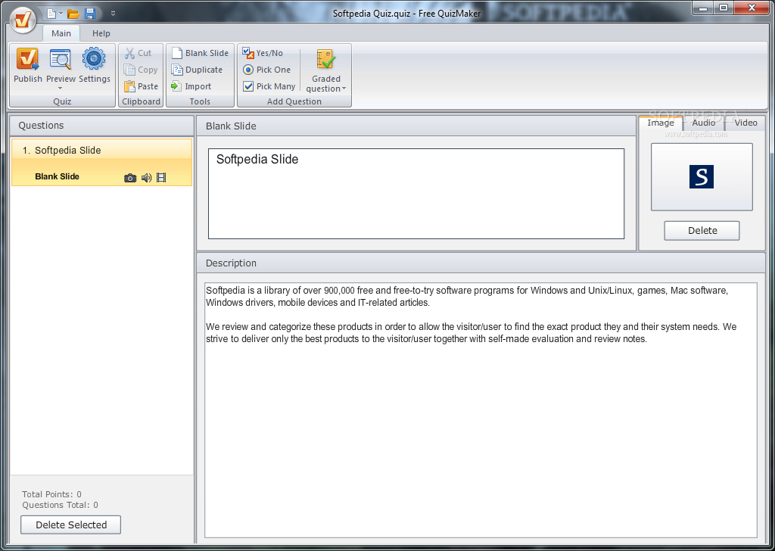Viewport: 775px width, 551px height.
Task: Switch to the Audio media tab
Action: (703, 123)
